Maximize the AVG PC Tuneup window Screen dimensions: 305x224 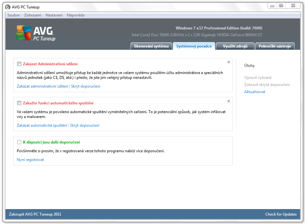point(281,6)
